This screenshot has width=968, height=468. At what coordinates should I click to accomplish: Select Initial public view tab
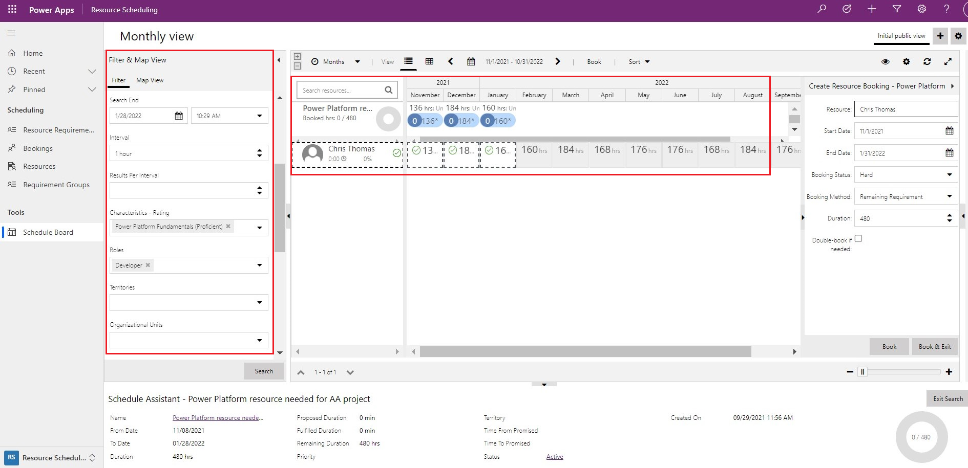point(901,36)
